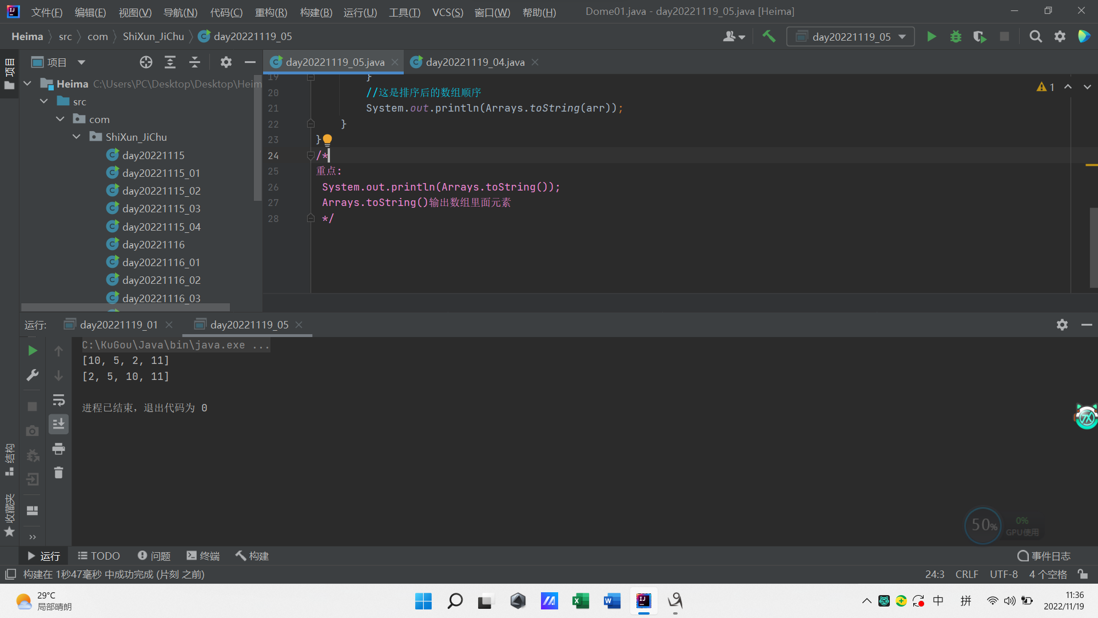This screenshot has height=618, width=1098.
Task: Click the intention lightbulb in editor
Action: click(327, 139)
